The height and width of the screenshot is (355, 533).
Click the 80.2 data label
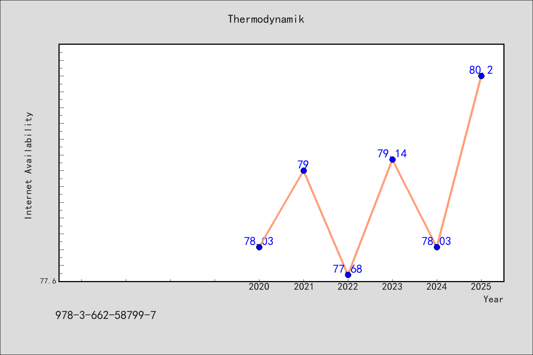(x=481, y=70)
